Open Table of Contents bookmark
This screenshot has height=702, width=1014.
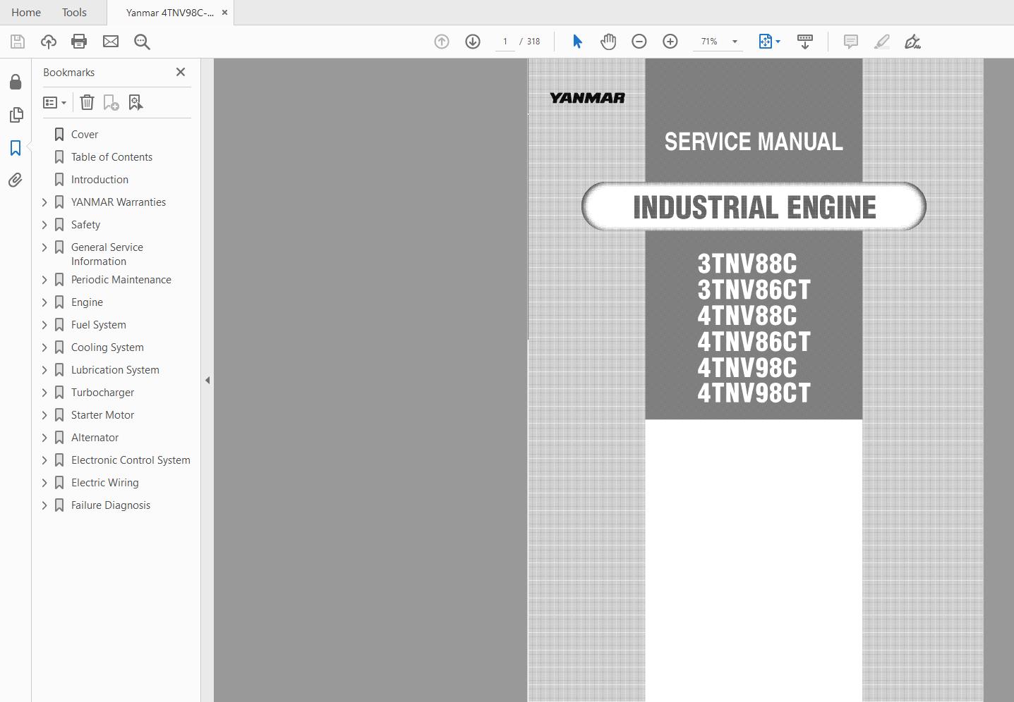pyautogui.click(x=111, y=157)
